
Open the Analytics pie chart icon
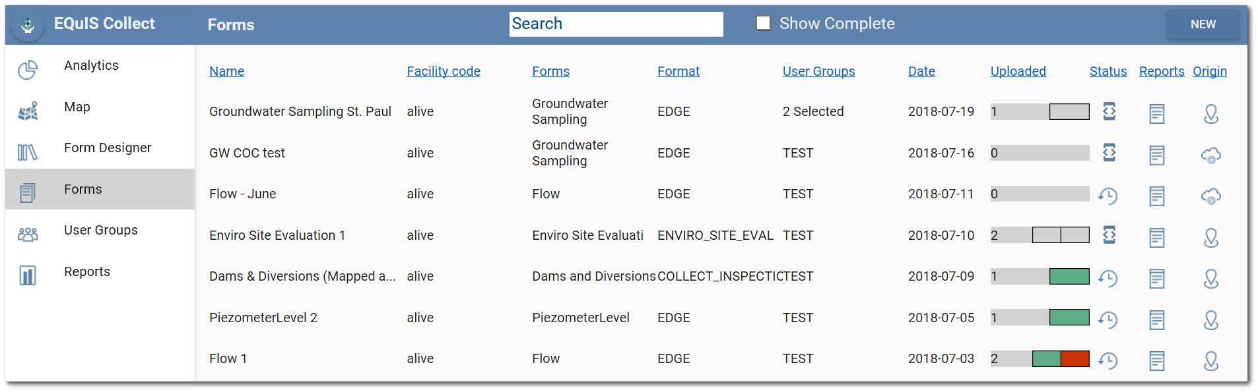coord(28,69)
